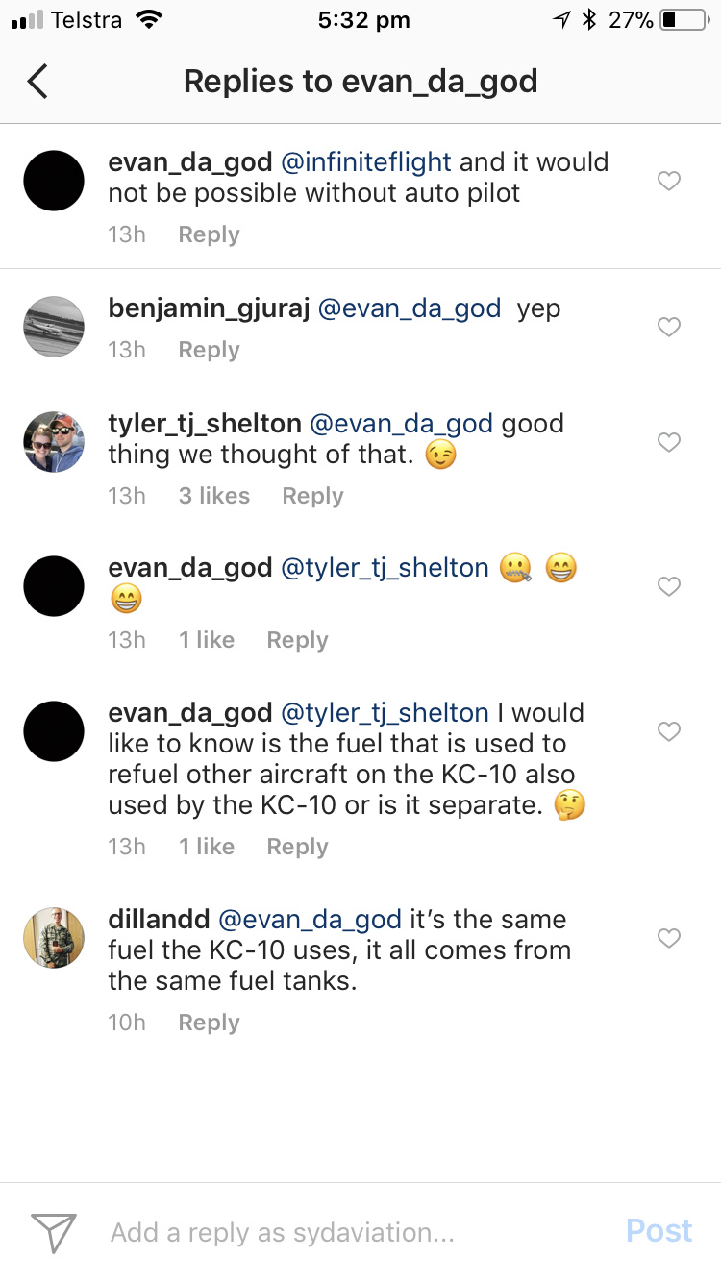The image size is (721, 1282).
Task: Like benjamin_gjuraj's "yep" comment
Action: pos(669,328)
